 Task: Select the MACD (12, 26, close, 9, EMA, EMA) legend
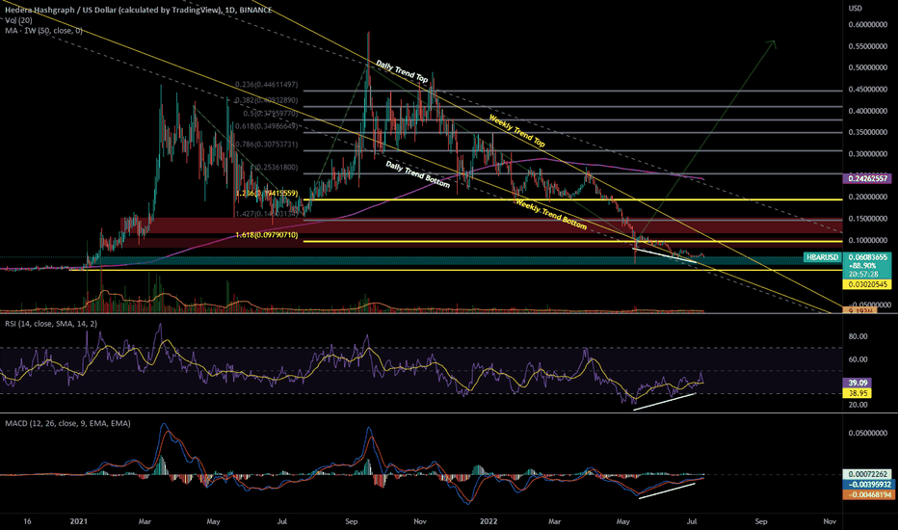coord(67,423)
